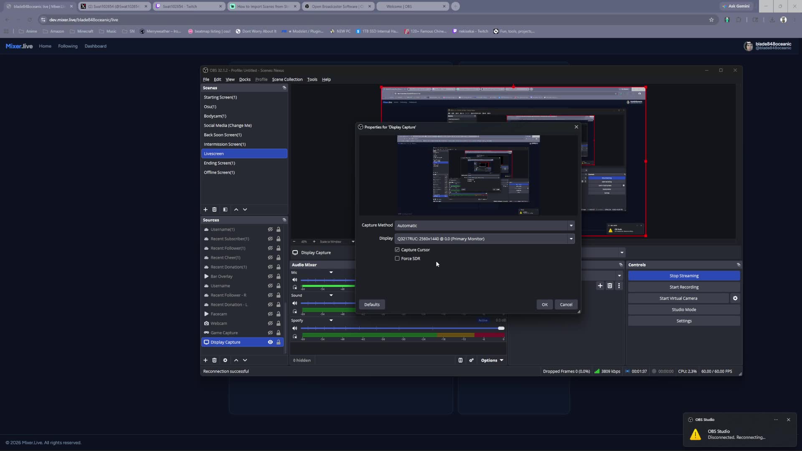This screenshot has height=451, width=802.
Task: Open Display monitor dropdown
Action: click(x=485, y=239)
